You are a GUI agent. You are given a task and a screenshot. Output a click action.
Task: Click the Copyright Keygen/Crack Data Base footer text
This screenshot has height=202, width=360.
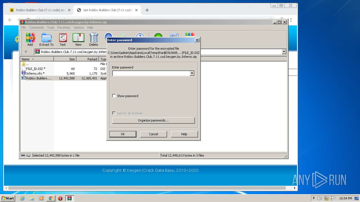tap(150, 170)
